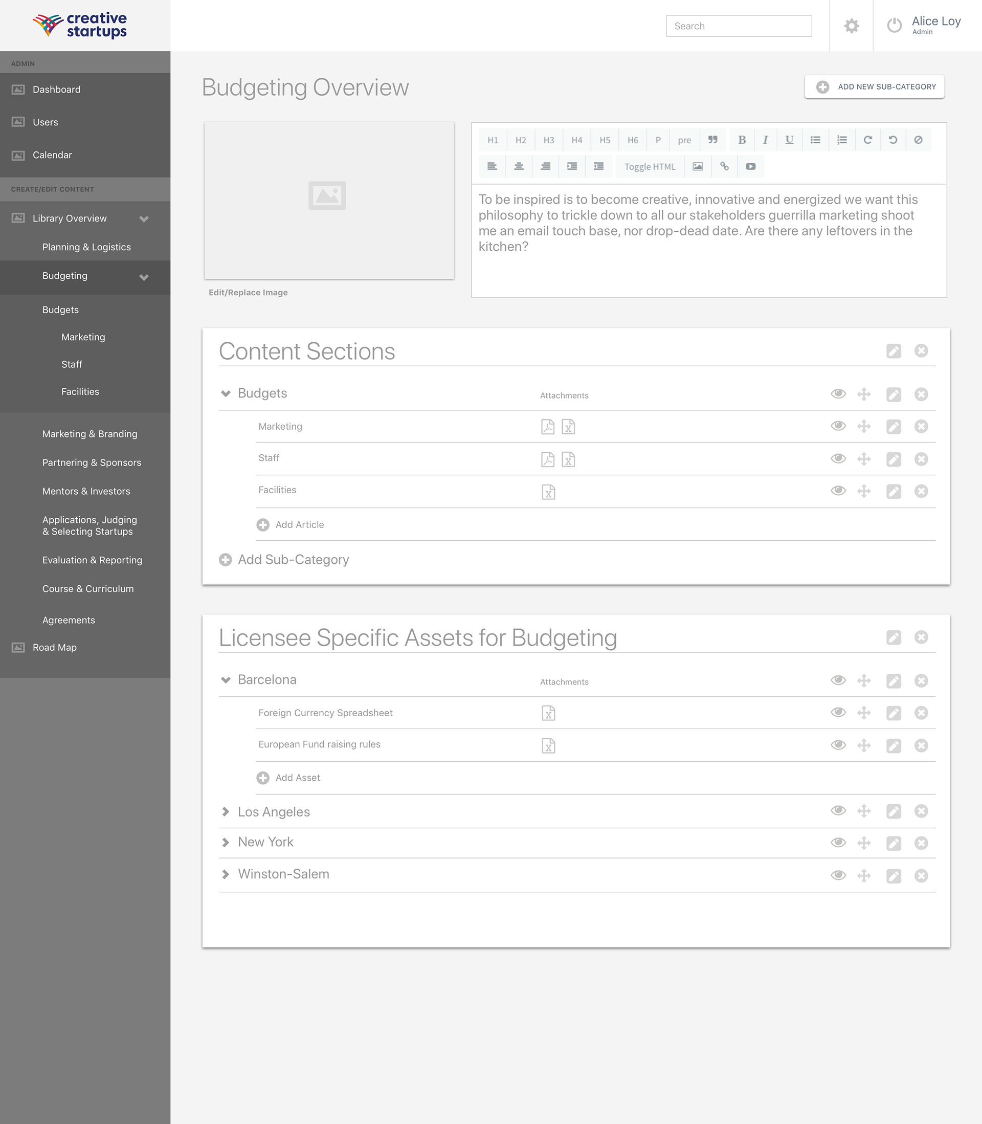Image resolution: width=982 pixels, height=1124 pixels.
Task: Insert a link using the chain icon
Action: click(724, 167)
